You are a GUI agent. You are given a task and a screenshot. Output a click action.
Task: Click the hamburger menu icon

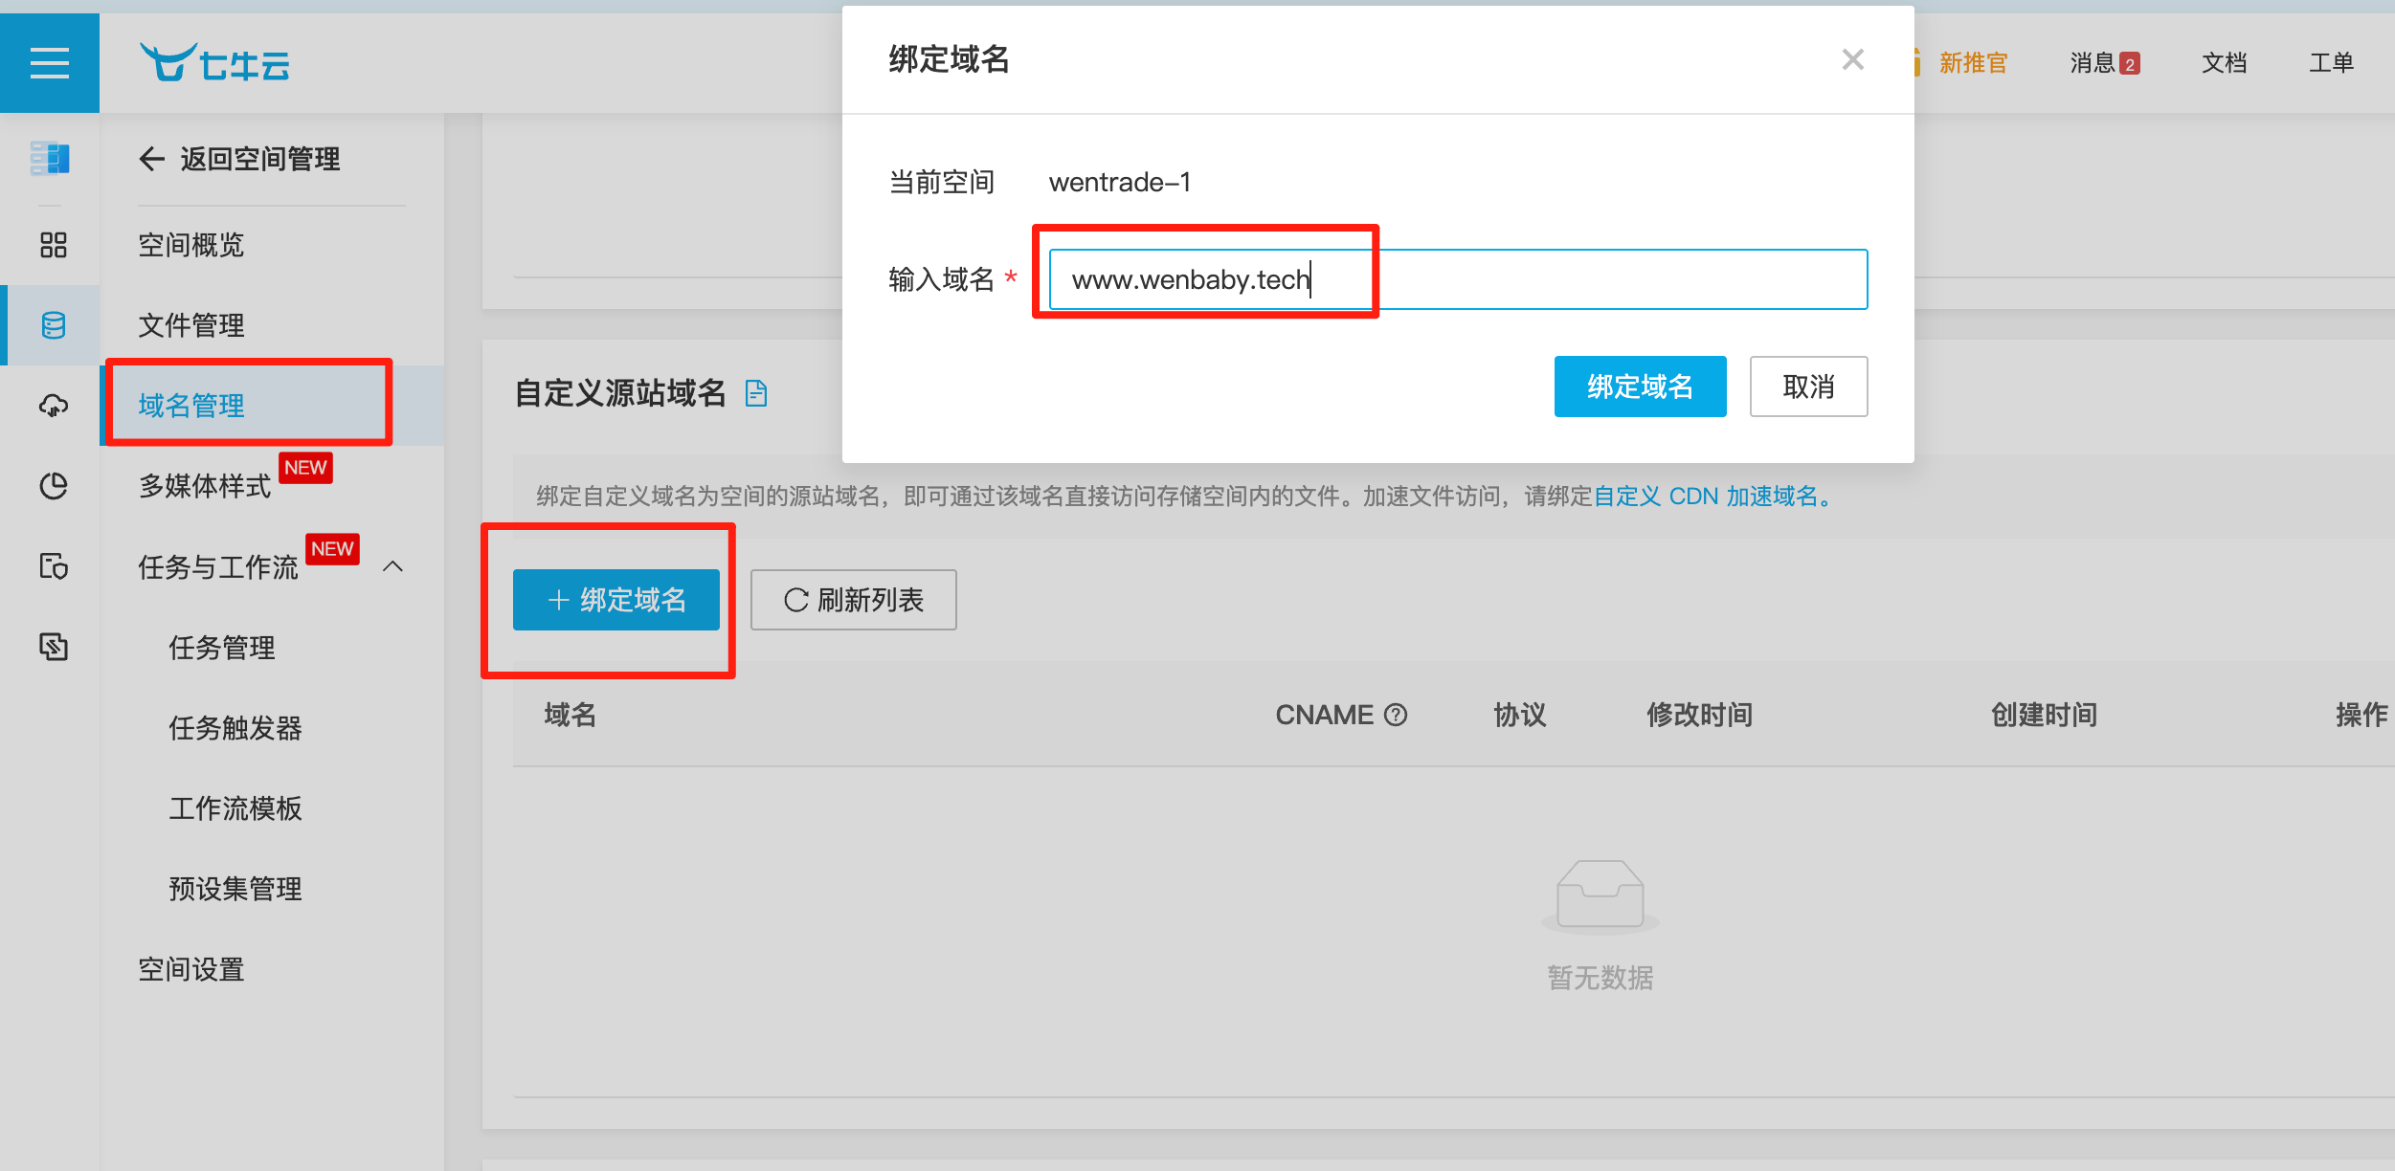50,63
